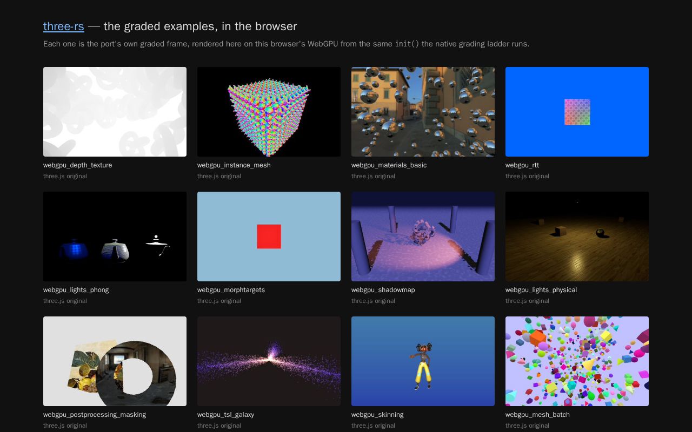The width and height of the screenshot is (692, 432).
Task: Click the heading text "the graded examples, in the browser"
Action: (x=200, y=26)
